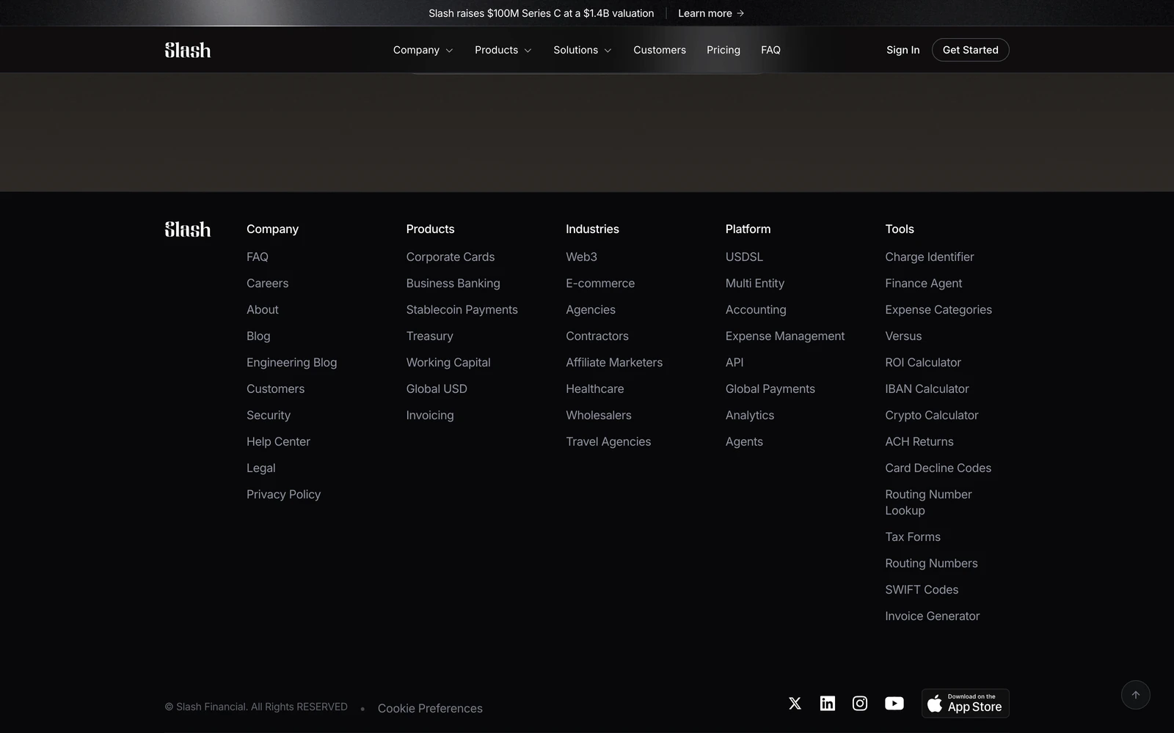Open the Wholesalers industry link
Screen dimensions: 1174x733
click(x=599, y=415)
